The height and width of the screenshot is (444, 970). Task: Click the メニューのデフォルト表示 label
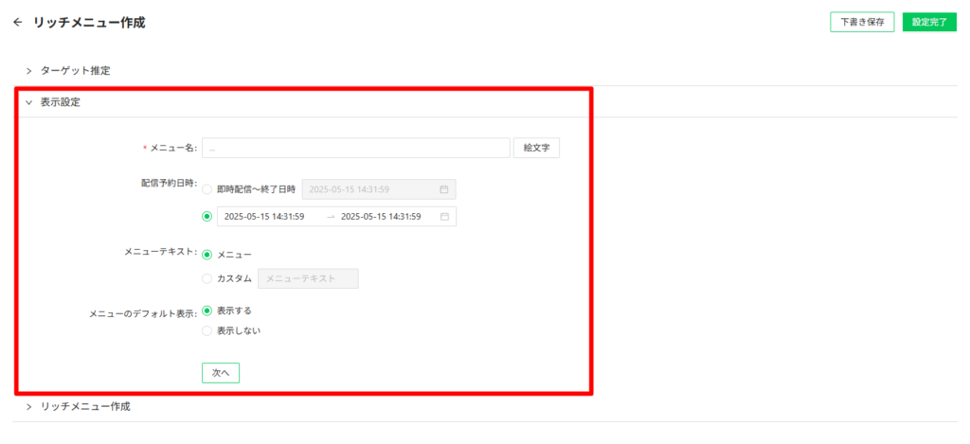coord(143,314)
